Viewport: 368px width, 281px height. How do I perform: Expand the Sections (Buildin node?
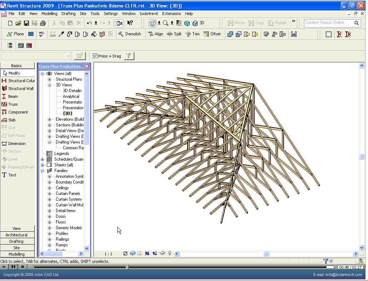click(50, 125)
